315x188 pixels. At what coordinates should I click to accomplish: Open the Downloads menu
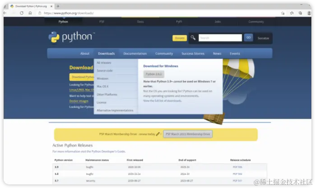coord(107,53)
